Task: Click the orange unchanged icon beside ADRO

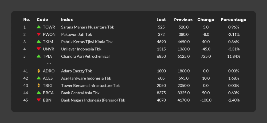Action: (x=39, y=71)
